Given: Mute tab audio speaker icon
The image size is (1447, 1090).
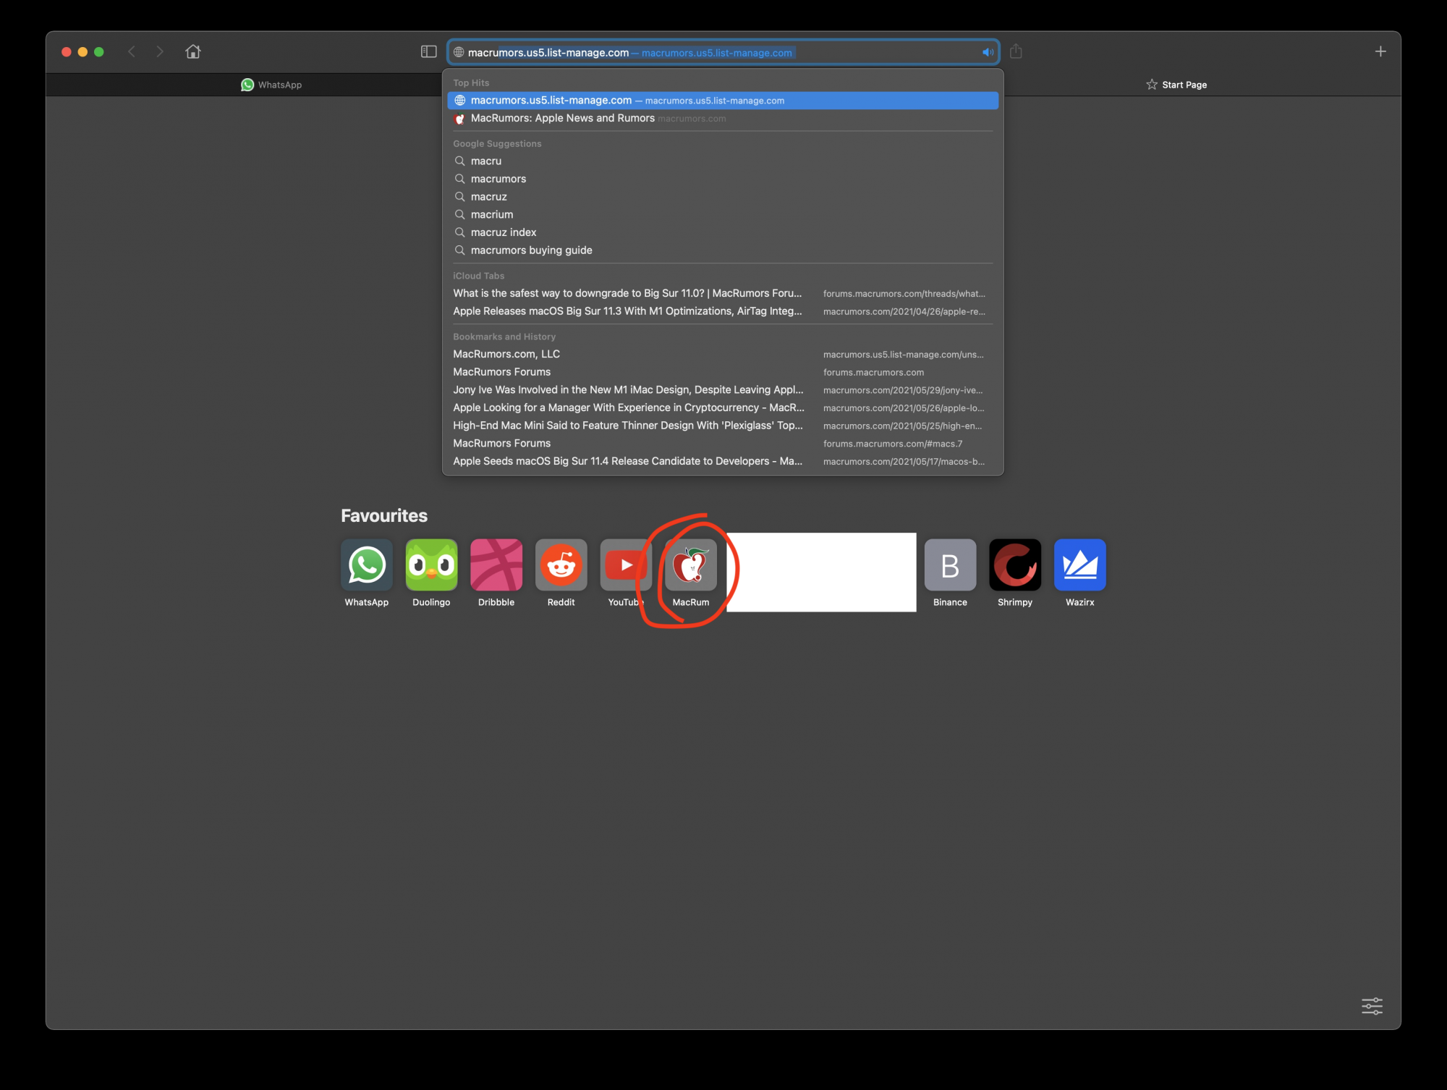Looking at the screenshot, I should coord(987,52).
